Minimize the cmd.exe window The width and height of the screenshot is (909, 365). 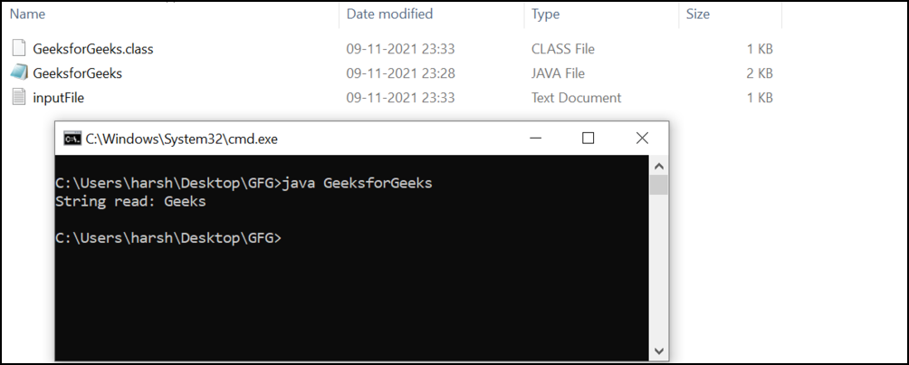534,138
